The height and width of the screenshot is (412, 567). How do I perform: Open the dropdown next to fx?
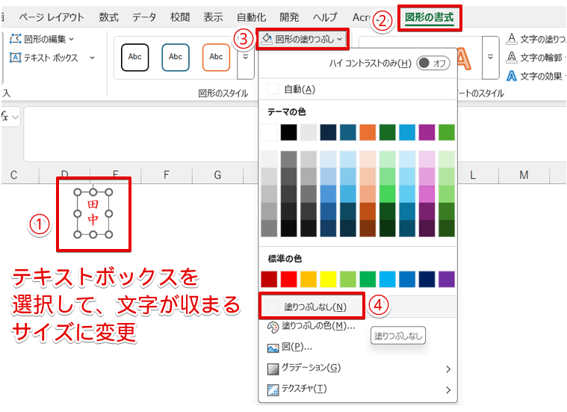tap(16, 117)
